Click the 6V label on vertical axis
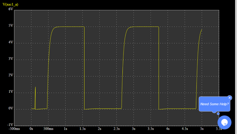 click(11, 9)
